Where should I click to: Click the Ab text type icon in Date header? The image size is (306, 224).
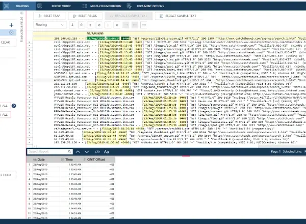35,159
